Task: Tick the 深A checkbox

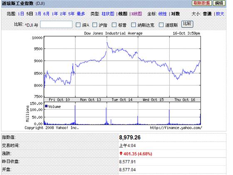Action: (x=78, y=25)
